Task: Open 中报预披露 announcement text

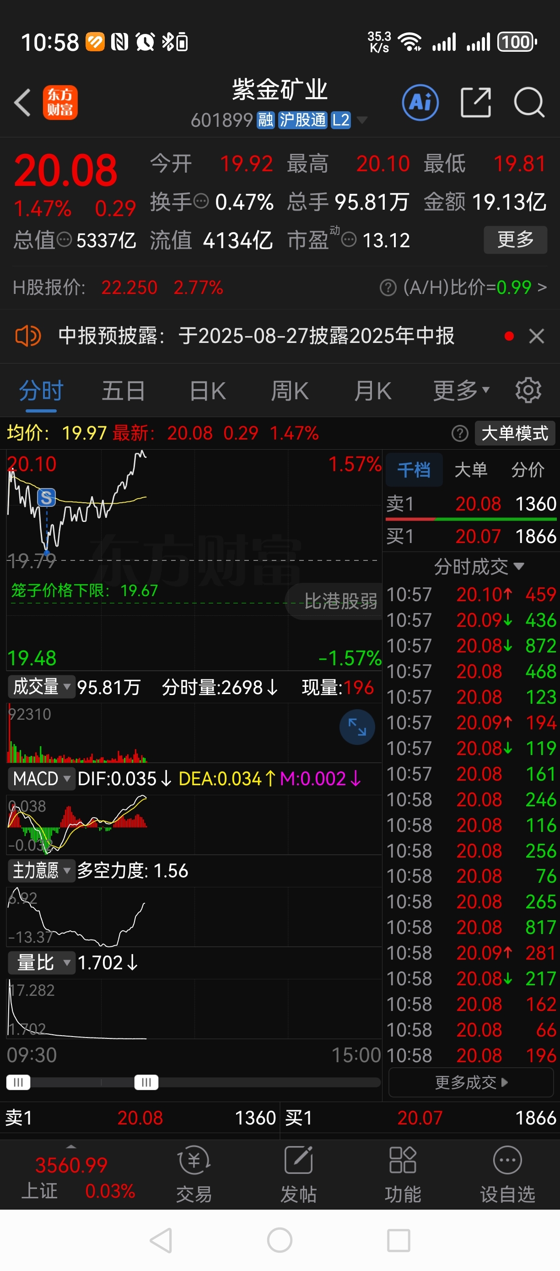Action: [256, 336]
